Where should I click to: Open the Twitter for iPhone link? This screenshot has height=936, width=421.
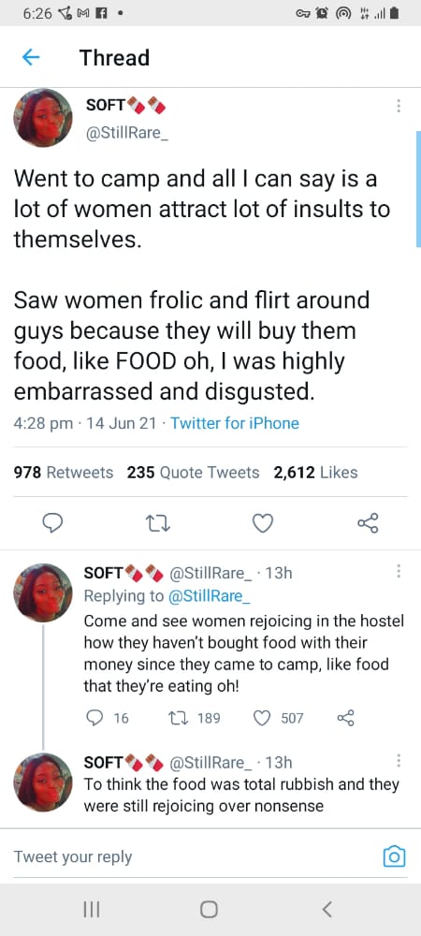click(x=235, y=423)
